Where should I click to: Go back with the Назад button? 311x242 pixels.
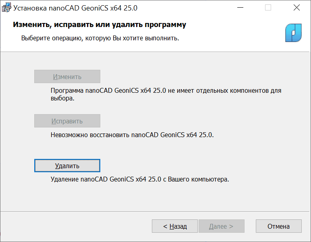(x=175, y=226)
